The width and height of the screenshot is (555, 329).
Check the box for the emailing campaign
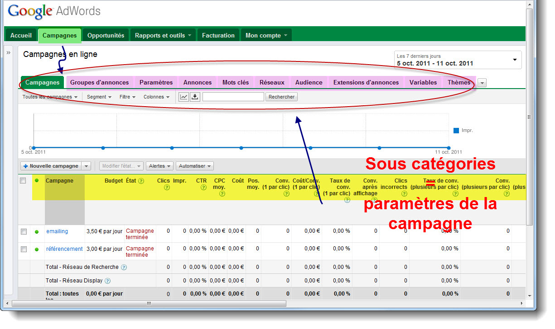(24, 231)
